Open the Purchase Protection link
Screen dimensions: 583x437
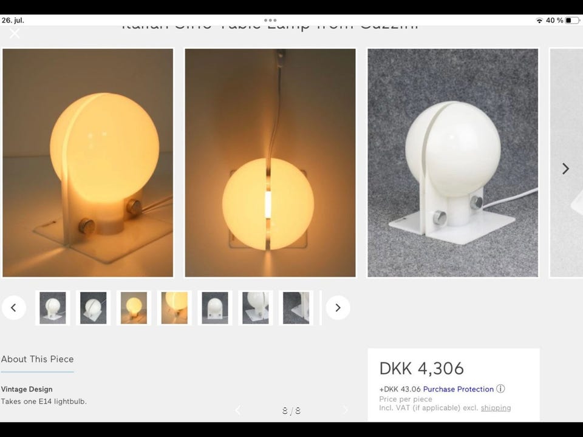point(459,389)
